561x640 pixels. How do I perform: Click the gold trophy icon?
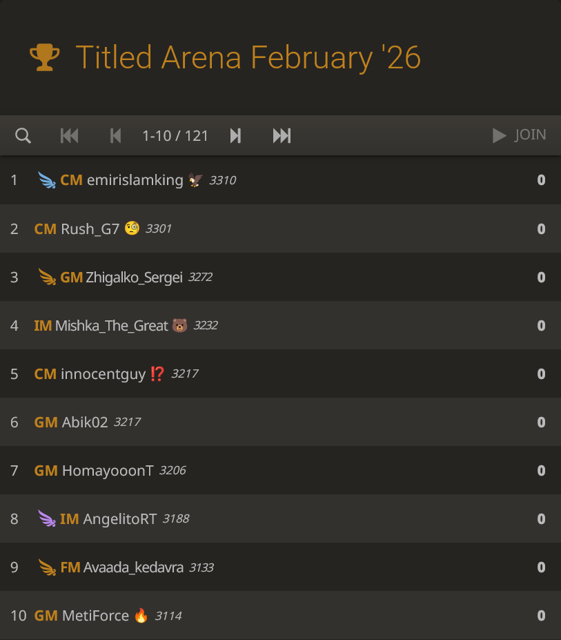click(x=45, y=57)
